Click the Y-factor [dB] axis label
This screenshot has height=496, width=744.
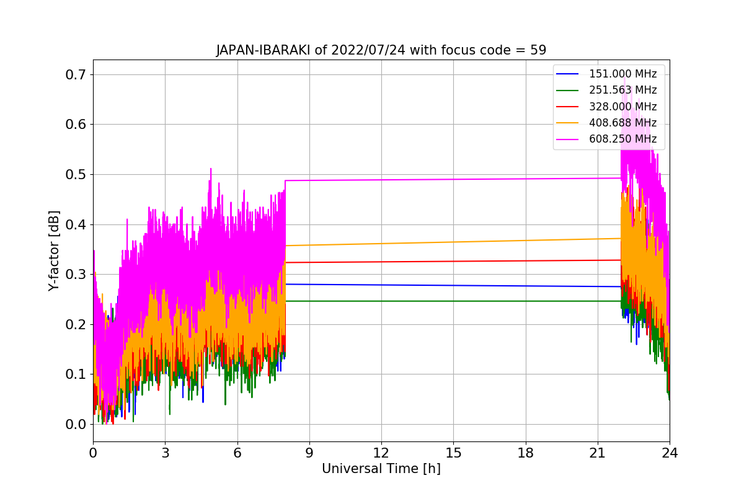pos(55,250)
